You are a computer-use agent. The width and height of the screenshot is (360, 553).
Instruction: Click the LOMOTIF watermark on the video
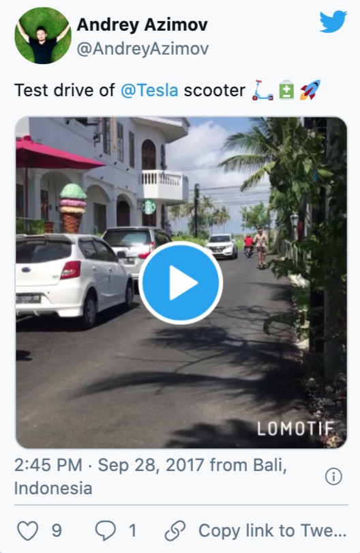pos(296,429)
